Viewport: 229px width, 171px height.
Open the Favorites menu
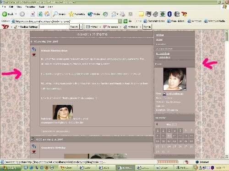pos(30,7)
